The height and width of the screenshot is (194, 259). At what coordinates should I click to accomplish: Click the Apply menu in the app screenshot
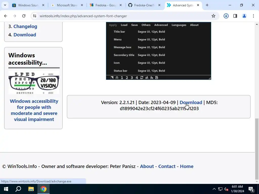point(113,25)
